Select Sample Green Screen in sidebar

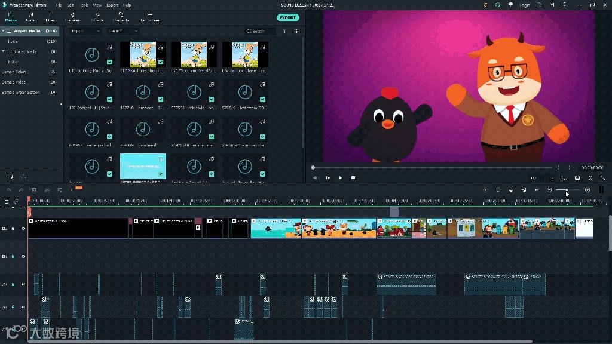[21, 92]
